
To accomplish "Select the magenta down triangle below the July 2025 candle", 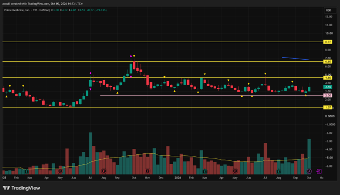I will click(x=90, y=89).
